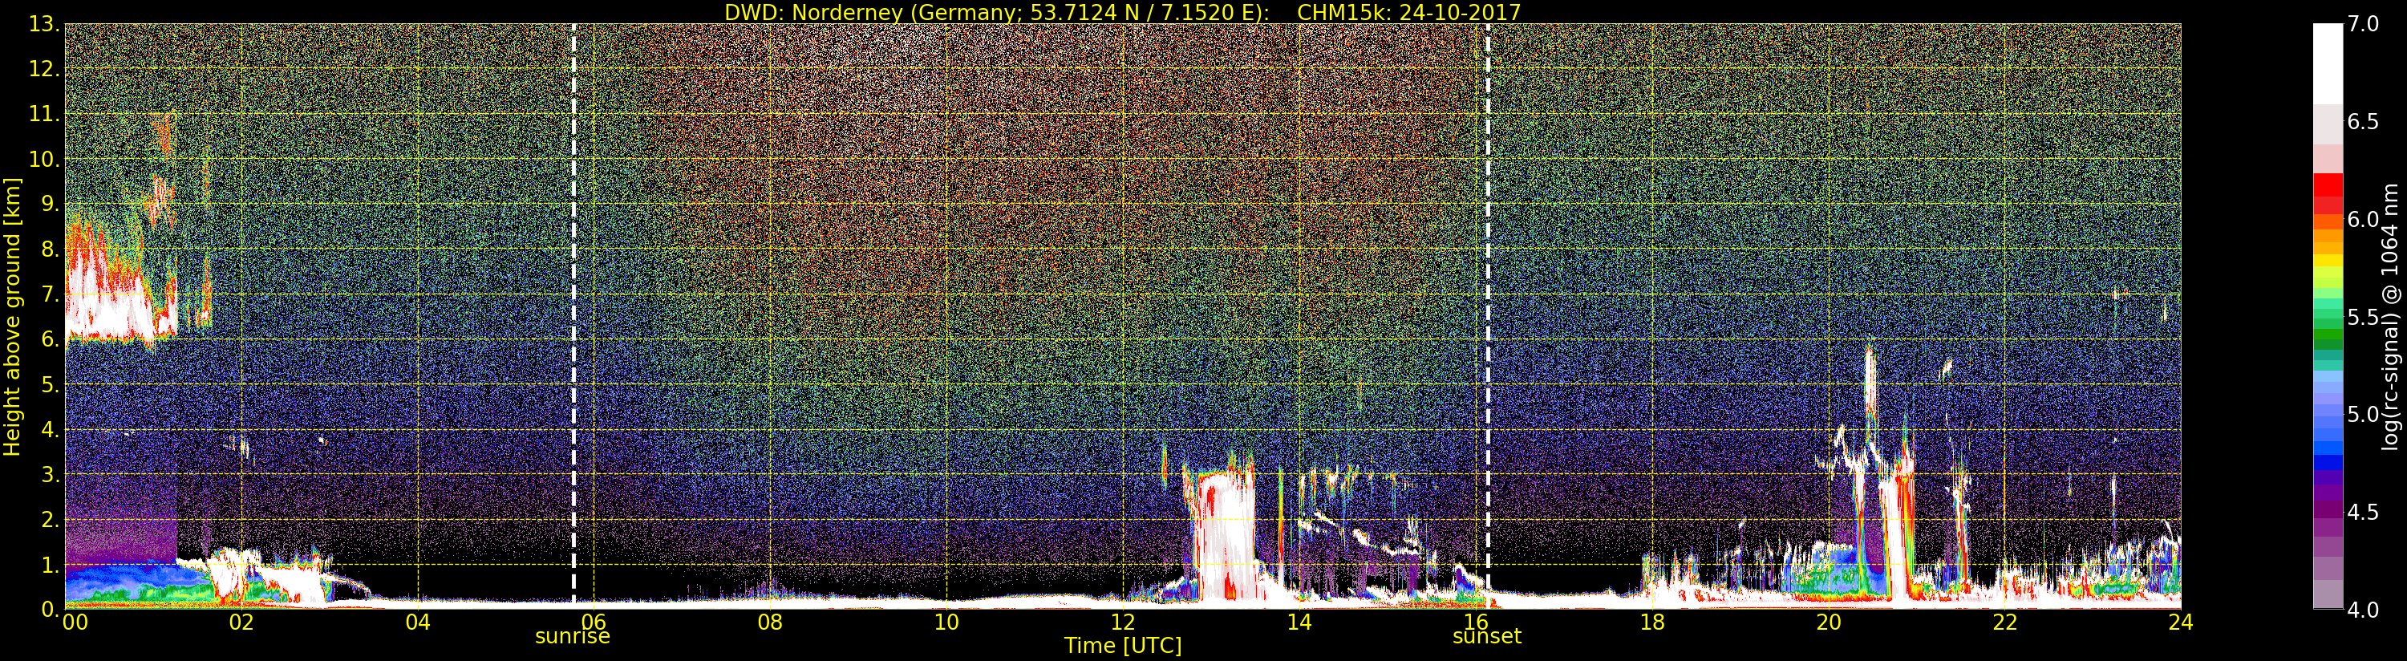Screen dimensions: 2407x661
Task: Select the "CHM15k: 24-10-2017" title text
Action: tap(1409, 12)
